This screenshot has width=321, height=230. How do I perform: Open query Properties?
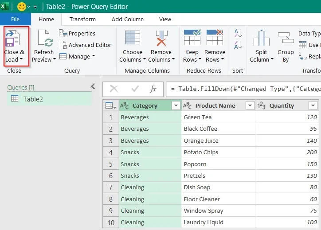(x=77, y=33)
